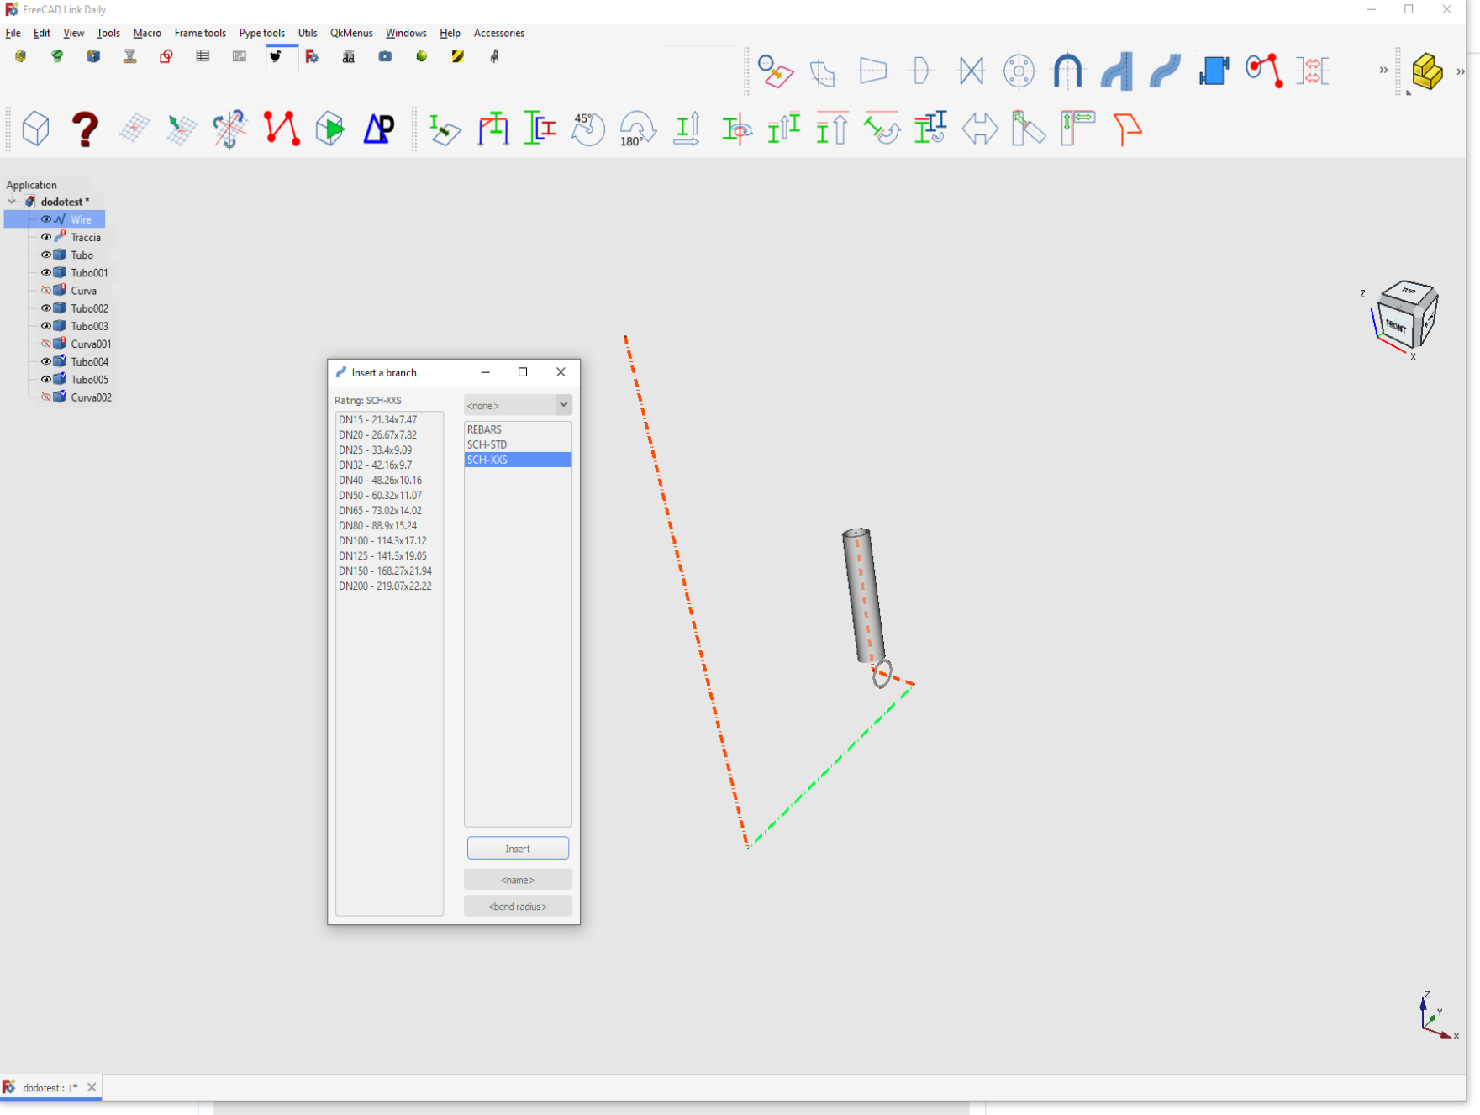Screen dimensions: 1480x1115
Task: Expand the pipe toolbar overflow chevron
Action: [x=1383, y=71]
